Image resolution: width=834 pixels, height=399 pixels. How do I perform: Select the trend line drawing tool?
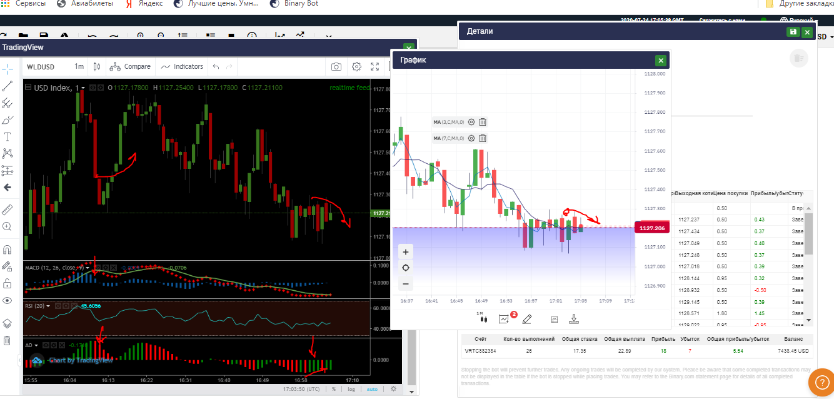8,86
